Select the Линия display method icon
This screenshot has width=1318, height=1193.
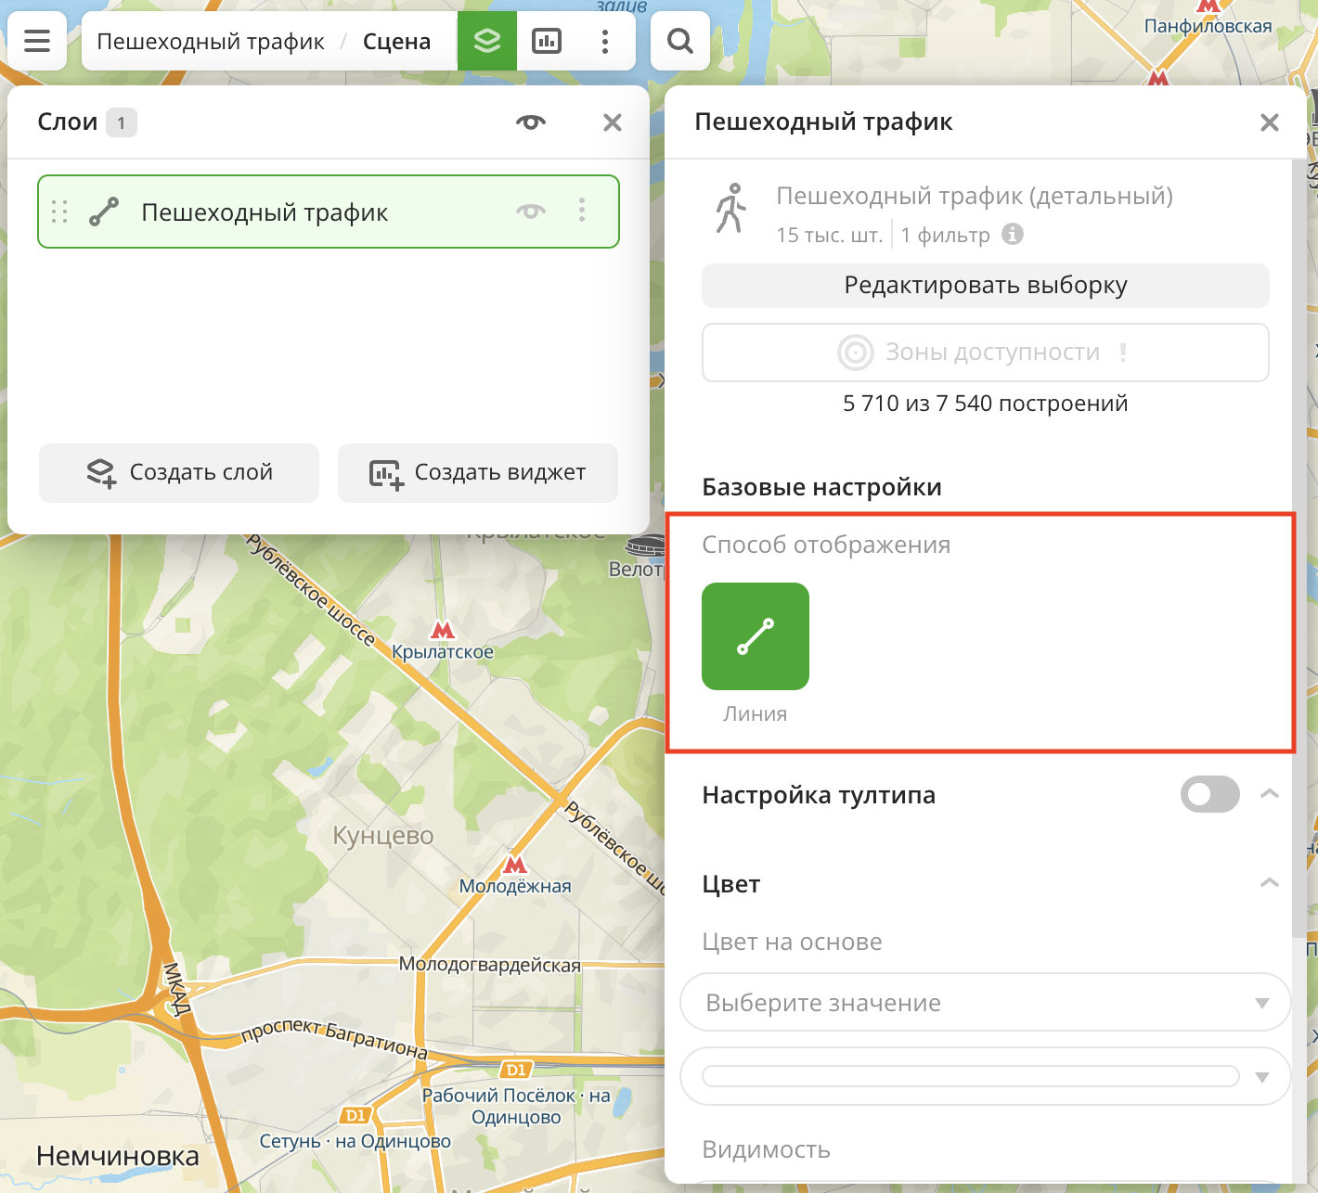coord(755,636)
